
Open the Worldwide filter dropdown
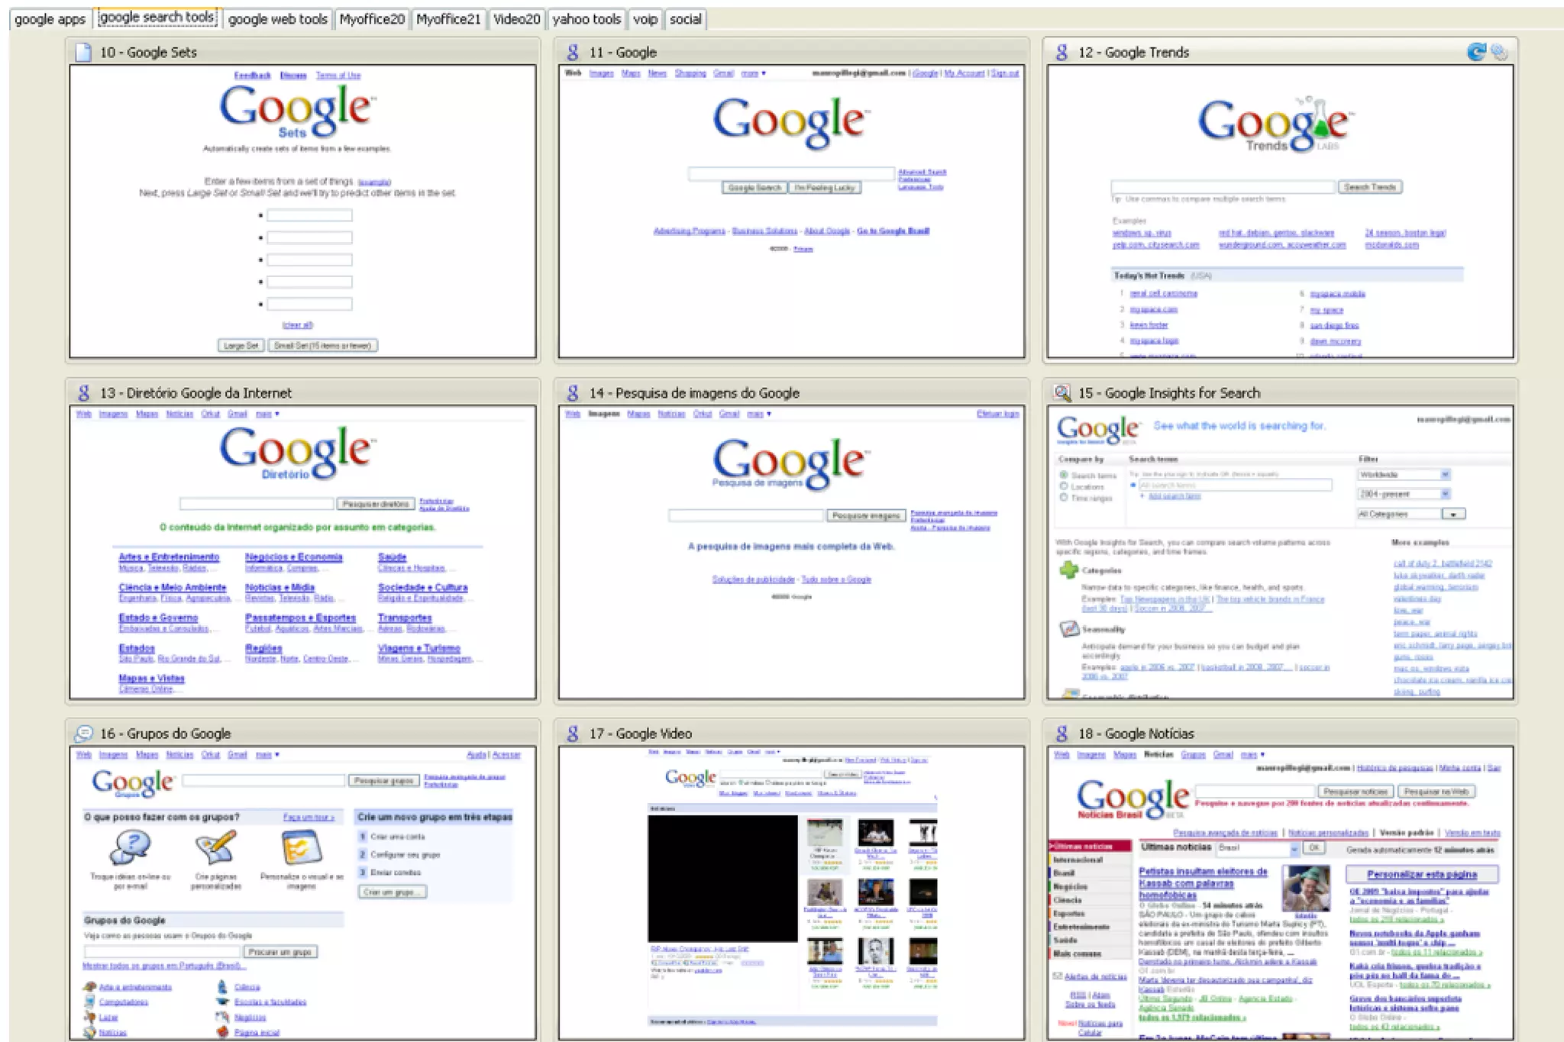1444,475
